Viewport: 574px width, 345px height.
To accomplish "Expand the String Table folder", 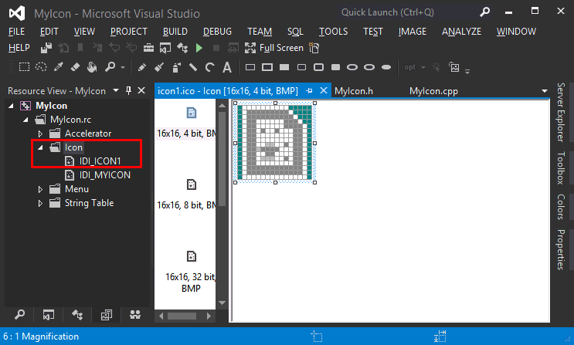I will (x=40, y=203).
